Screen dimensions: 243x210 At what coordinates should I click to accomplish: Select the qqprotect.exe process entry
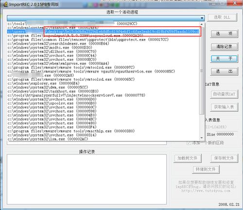click(x=88, y=39)
